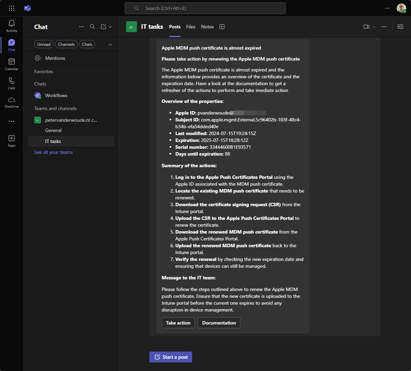Search within the chat list
Viewport: 411px width, 371px height.
92,27
